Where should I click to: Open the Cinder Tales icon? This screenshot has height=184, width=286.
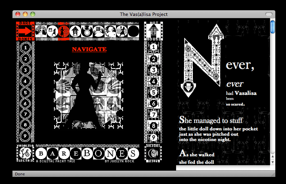coord(153,153)
